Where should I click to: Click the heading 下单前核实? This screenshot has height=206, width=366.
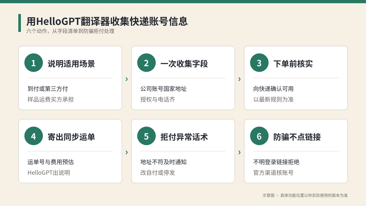tap(293, 63)
